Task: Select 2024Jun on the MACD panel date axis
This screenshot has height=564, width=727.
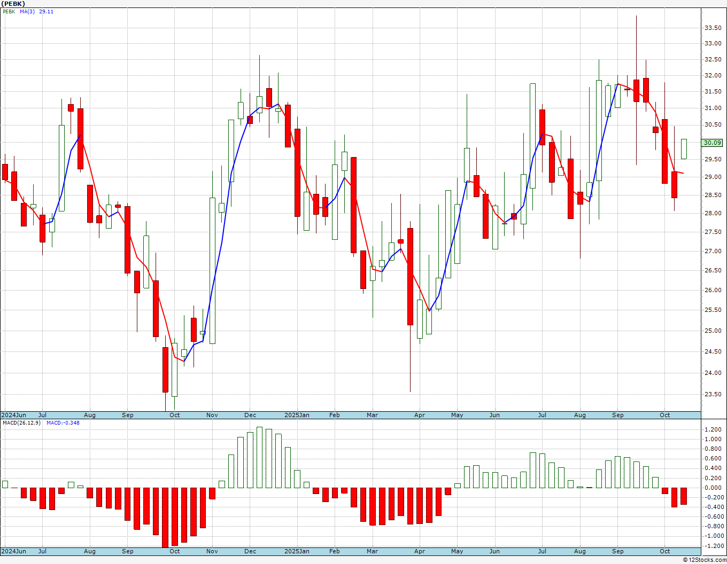Action: click(13, 551)
